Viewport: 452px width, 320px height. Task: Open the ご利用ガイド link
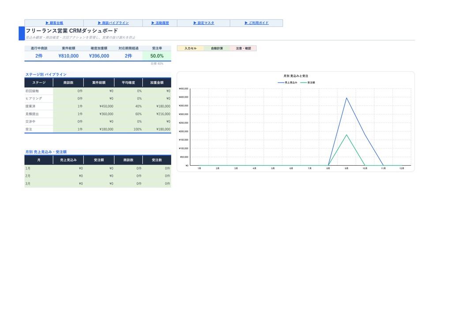pyautogui.click(x=256, y=23)
